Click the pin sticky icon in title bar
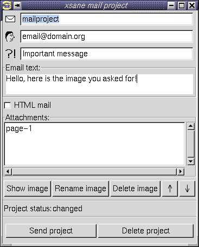Screen dimensions: 199x247 pos(17,5)
